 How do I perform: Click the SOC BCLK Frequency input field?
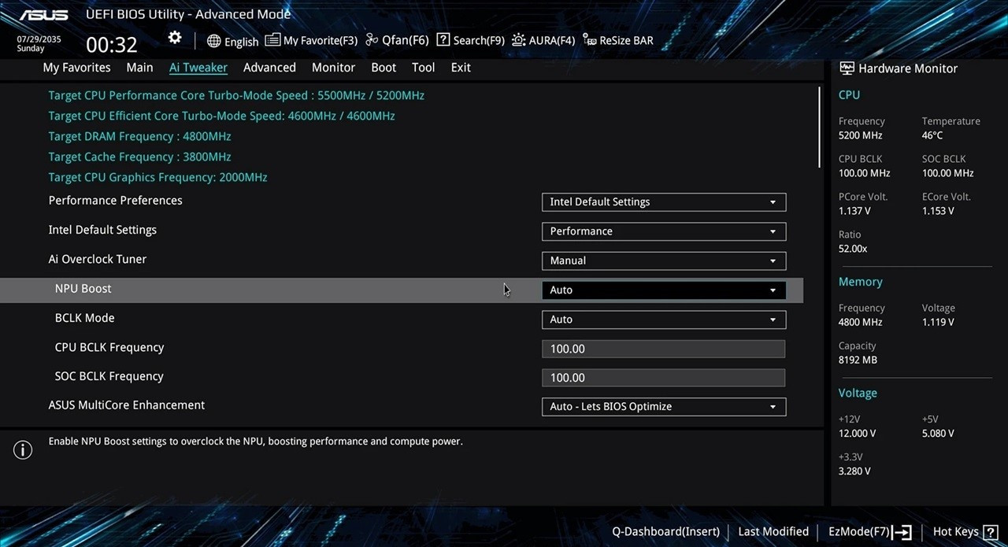pos(664,378)
